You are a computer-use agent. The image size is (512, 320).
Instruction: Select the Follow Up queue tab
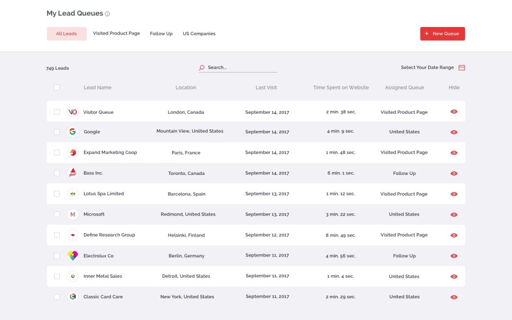coord(161,34)
